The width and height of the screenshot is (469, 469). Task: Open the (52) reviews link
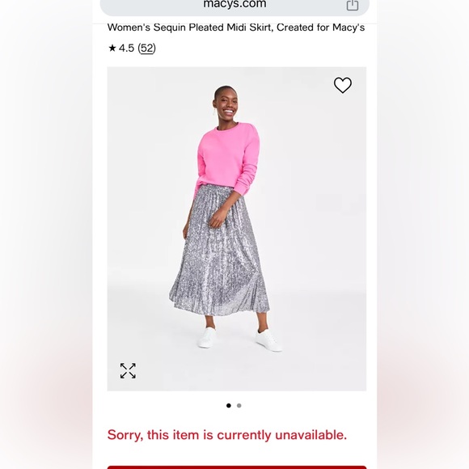point(146,49)
